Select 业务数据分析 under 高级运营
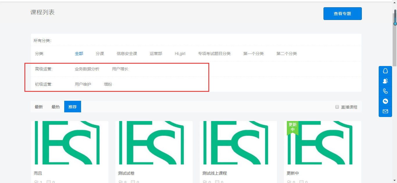397x183 pixels. (x=87, y=69)
